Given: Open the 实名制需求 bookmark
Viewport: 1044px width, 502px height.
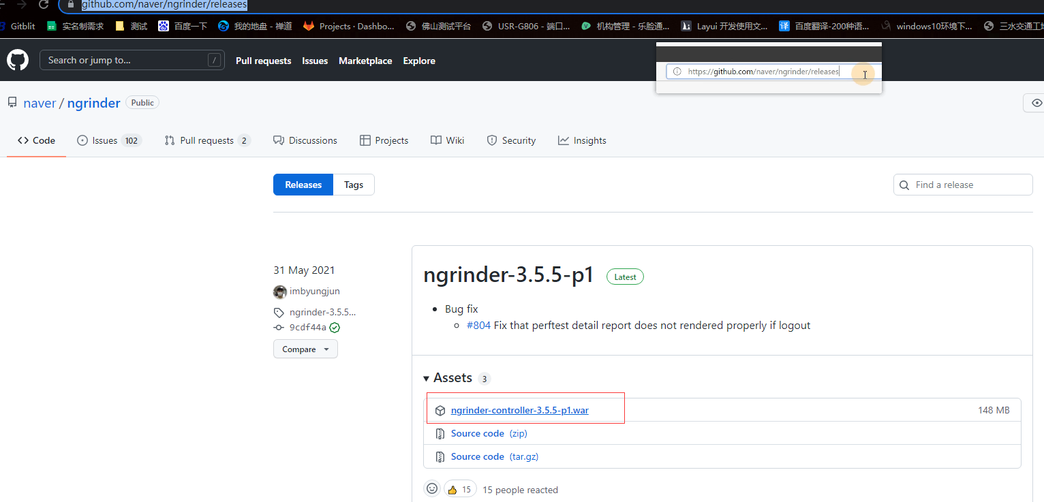Looking at the screenshot, I should (x=75, y=26).
